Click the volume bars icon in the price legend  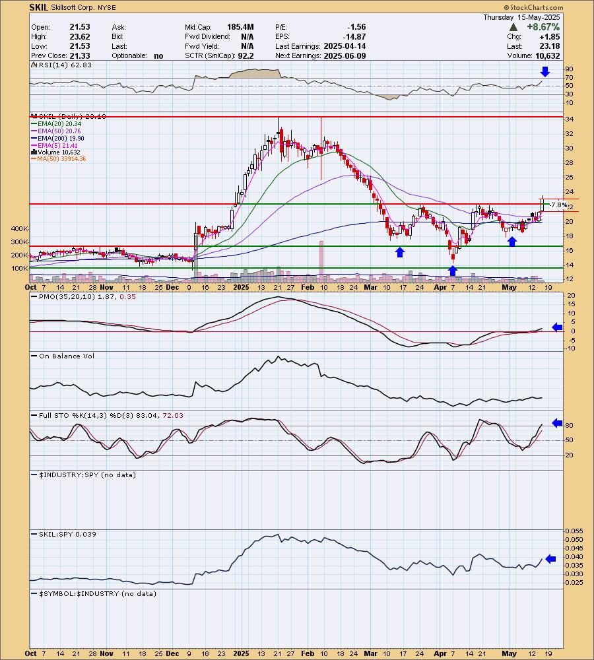(x=34, y=152)
